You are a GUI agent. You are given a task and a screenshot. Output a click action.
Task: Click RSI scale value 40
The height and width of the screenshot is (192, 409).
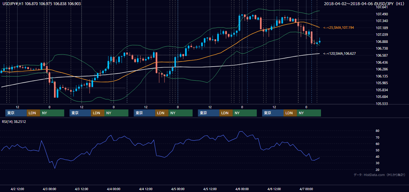[x=377, y=156]
